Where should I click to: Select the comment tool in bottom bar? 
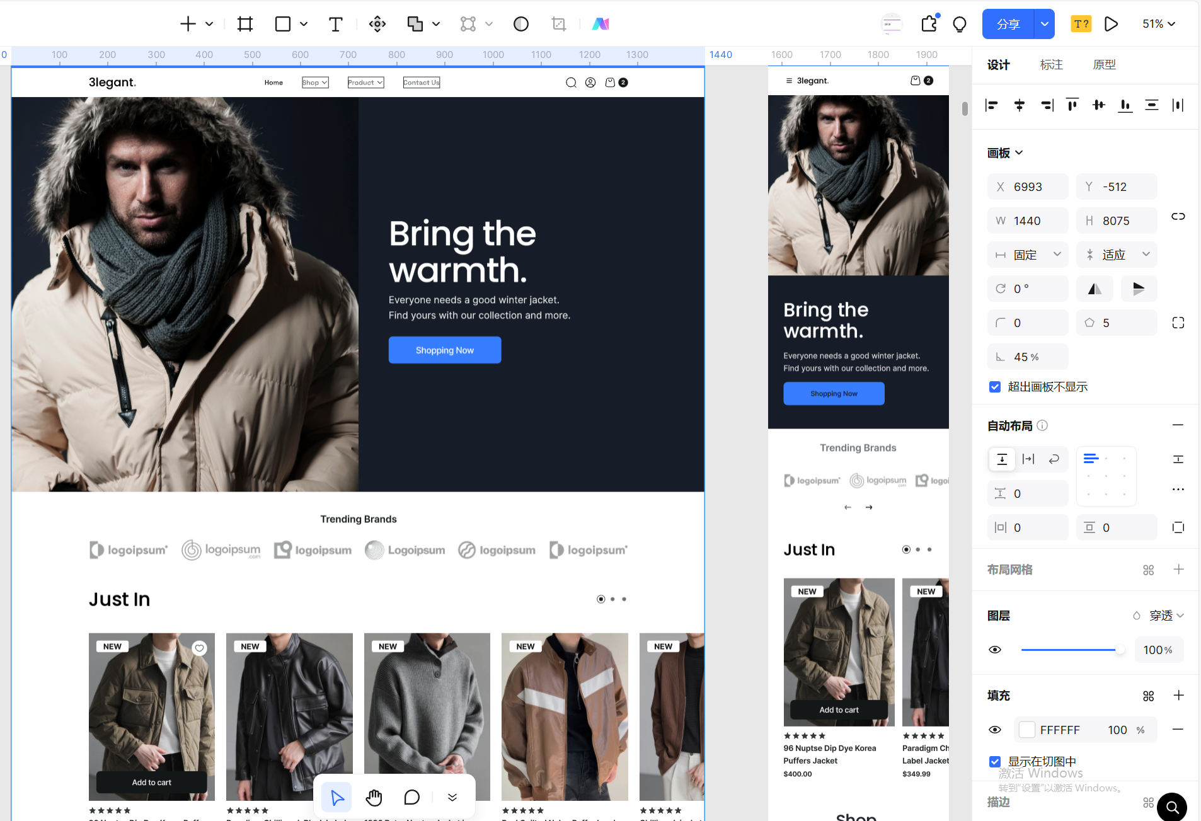411,798
